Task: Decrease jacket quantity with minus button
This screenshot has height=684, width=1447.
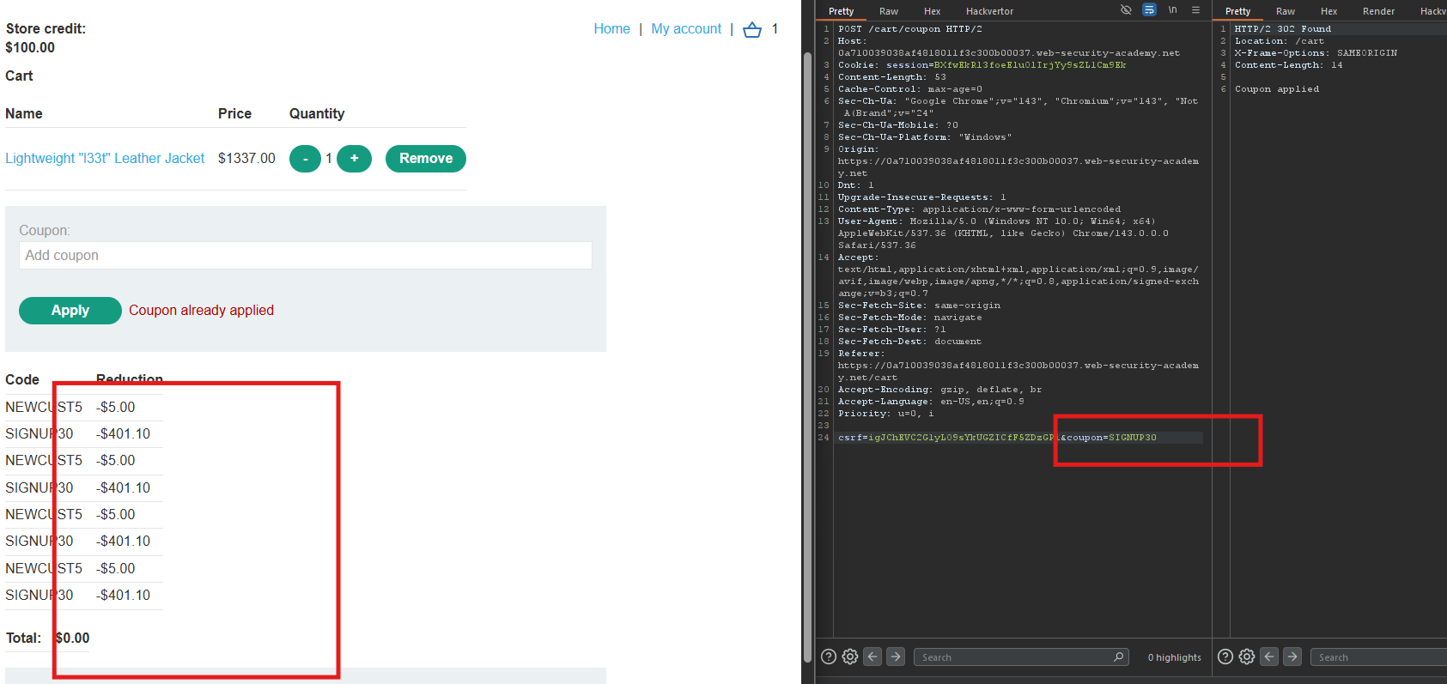Action: tap(305, 159)
